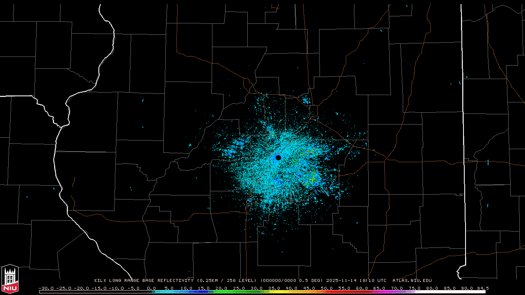
Task: Click the NIU castle logo
Action: tap(10, 279)
